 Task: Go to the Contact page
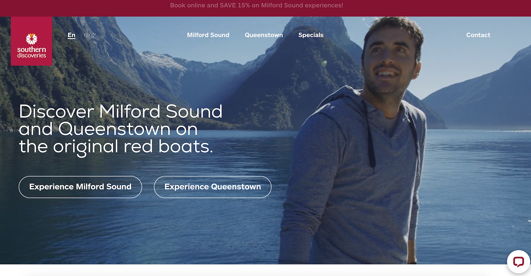point(478,35)
